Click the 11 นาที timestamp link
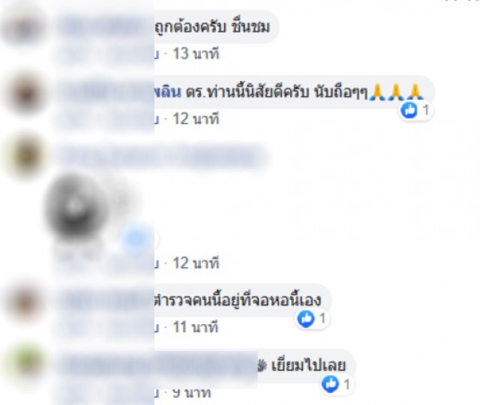 pos(196,327)
